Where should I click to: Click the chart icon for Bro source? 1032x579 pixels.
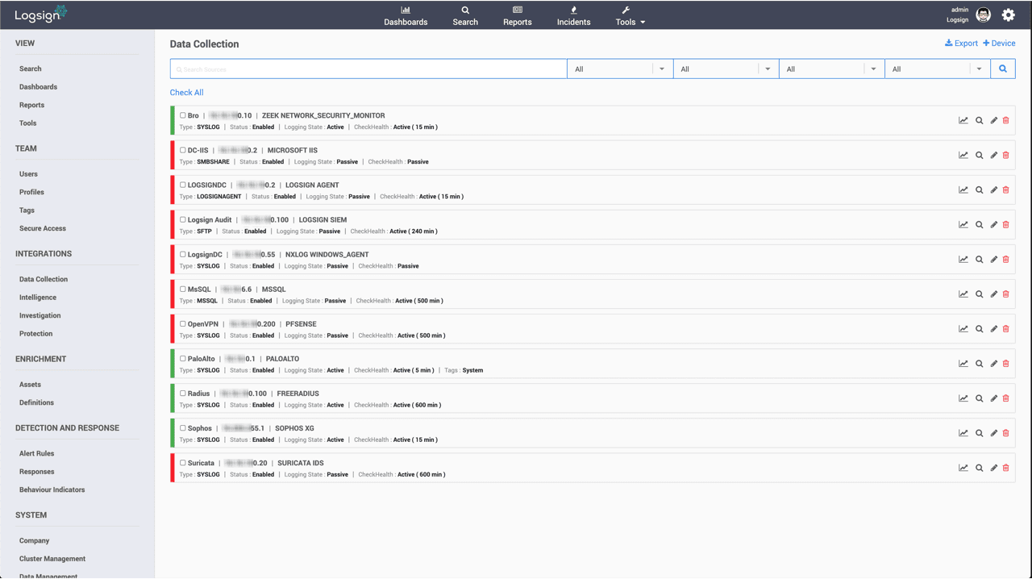pos(963,121)
